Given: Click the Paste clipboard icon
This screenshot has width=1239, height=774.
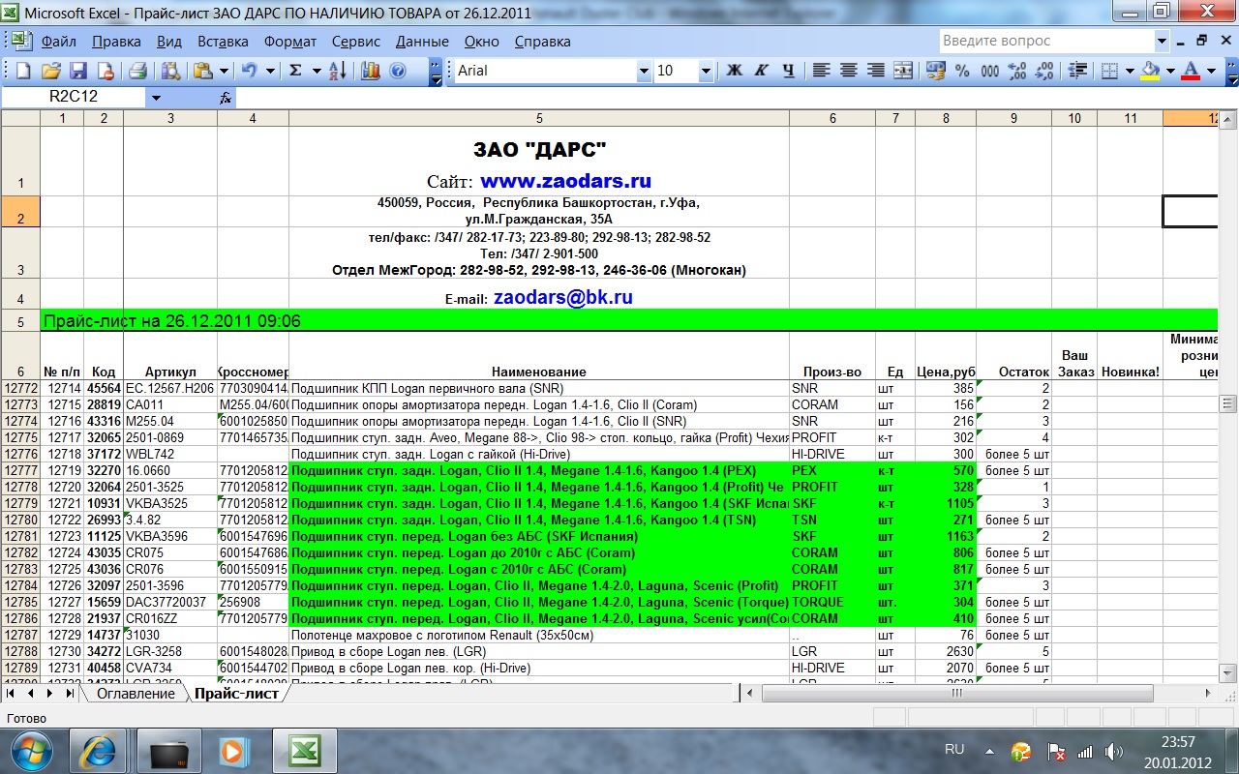Looking at the screenshot, I should point(202,71).
